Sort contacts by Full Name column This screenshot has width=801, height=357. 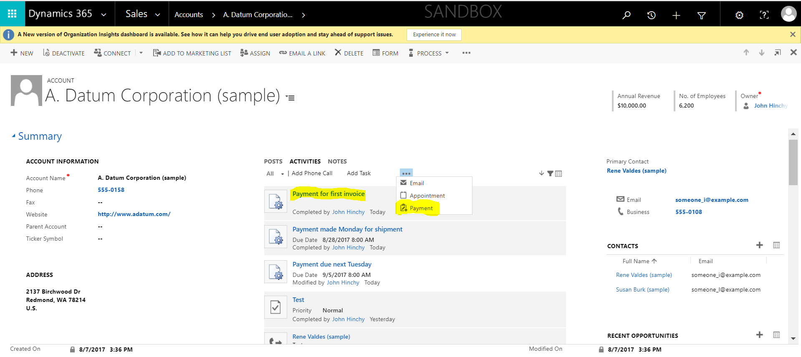[x=639, y=261]
